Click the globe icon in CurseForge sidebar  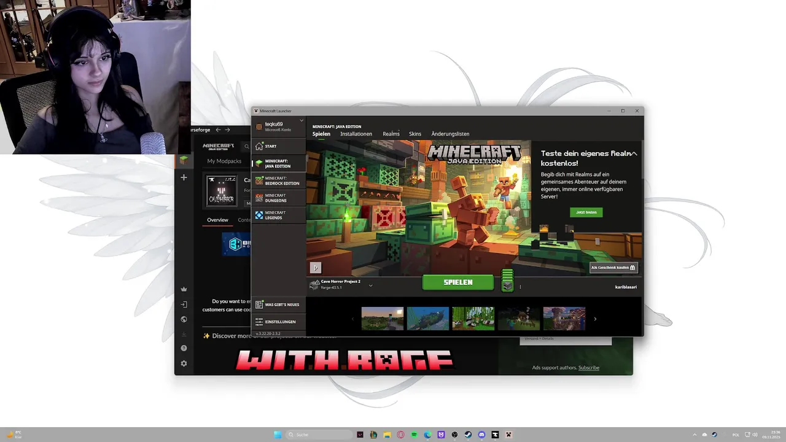coord(183,319)
